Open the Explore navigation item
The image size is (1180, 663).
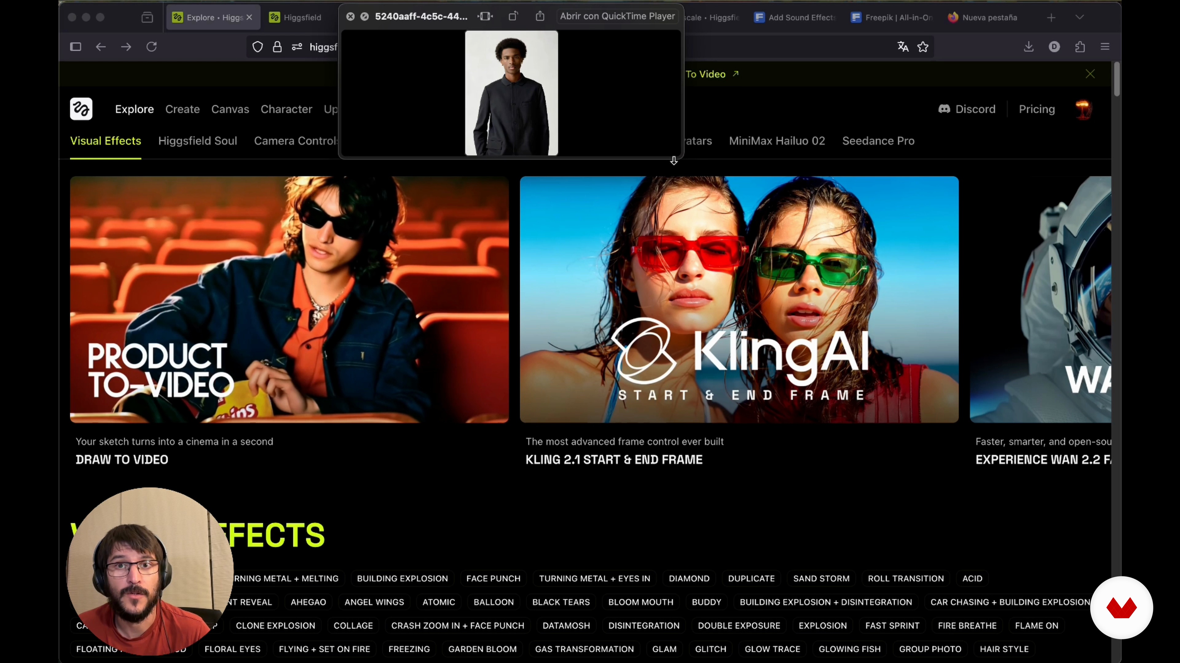[x=134, y=109]
